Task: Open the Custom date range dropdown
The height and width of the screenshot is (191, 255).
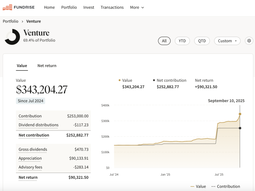Action: (x=227, y=41)
